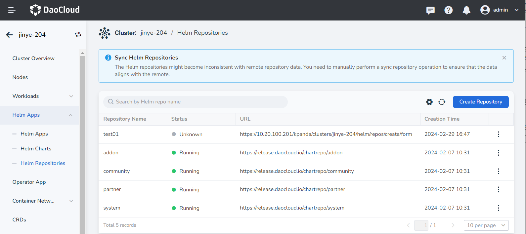Open the help question mark icon
Viewport: 526px width, 234px height.
coord(448,10)
